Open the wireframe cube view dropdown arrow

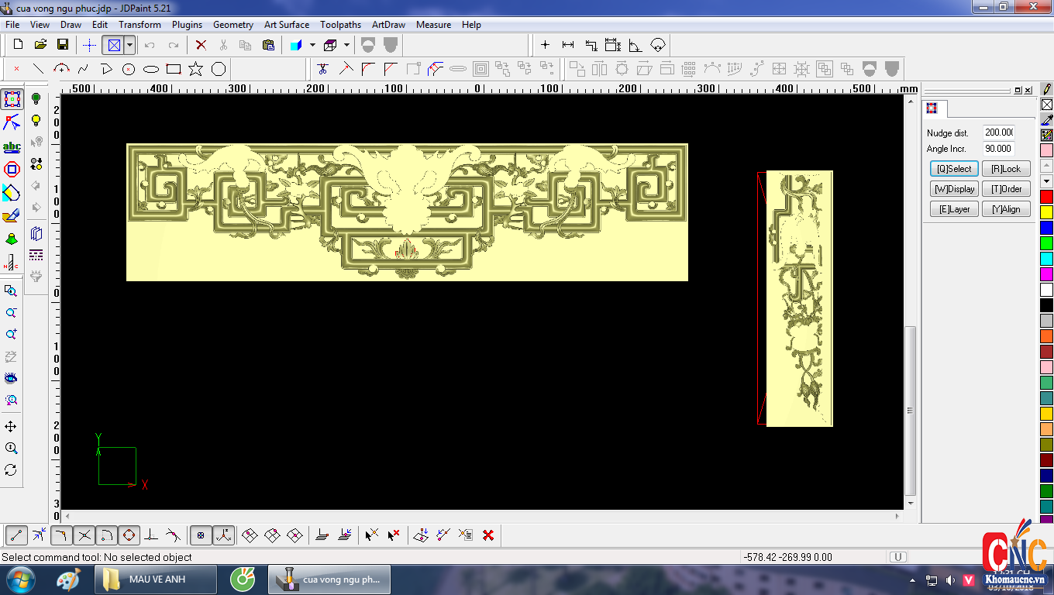(x=346, y=45)
